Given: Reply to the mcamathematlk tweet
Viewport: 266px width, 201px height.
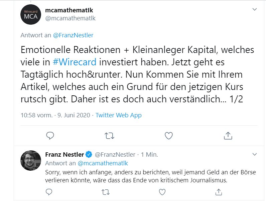Looking at the screenshot, I should pyautogui.click(x=50, y=135).
